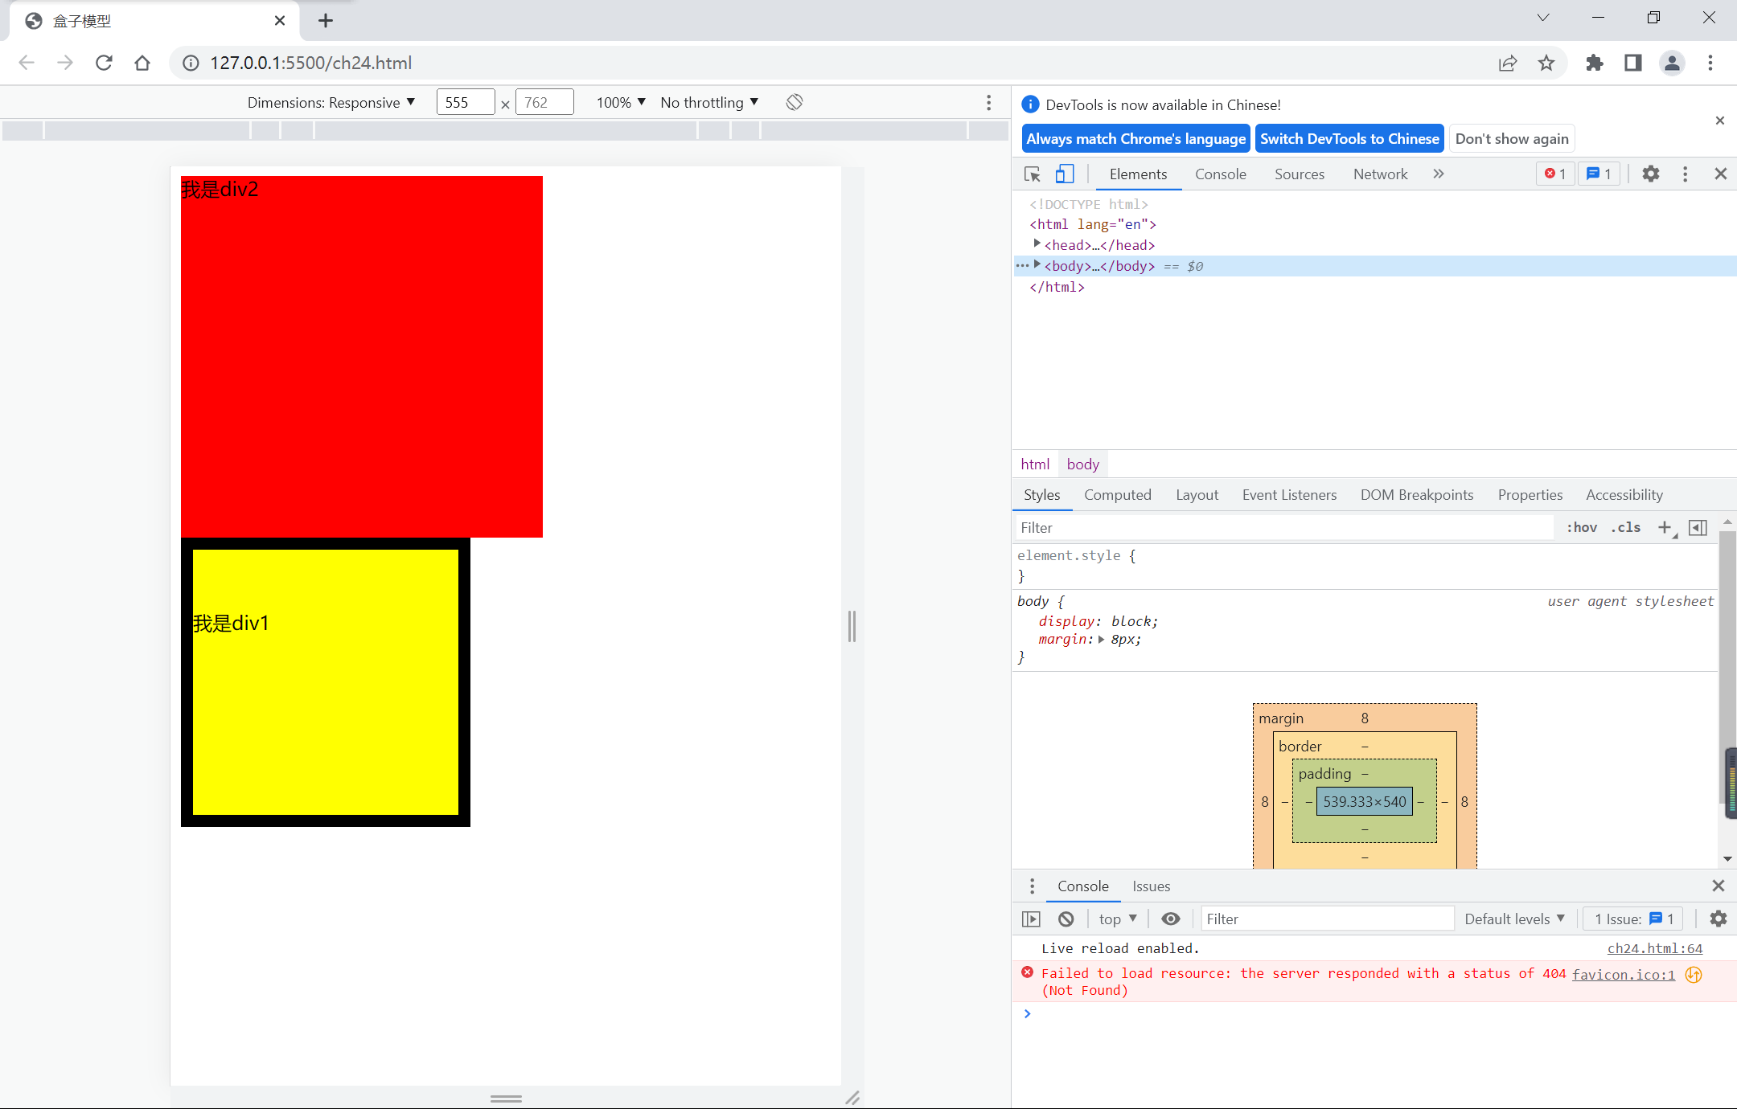Toggle computed styles sidebar pane icon
This screenshot has height=1109, width=1737.
pyautogui.click(x=1698, y=527)
